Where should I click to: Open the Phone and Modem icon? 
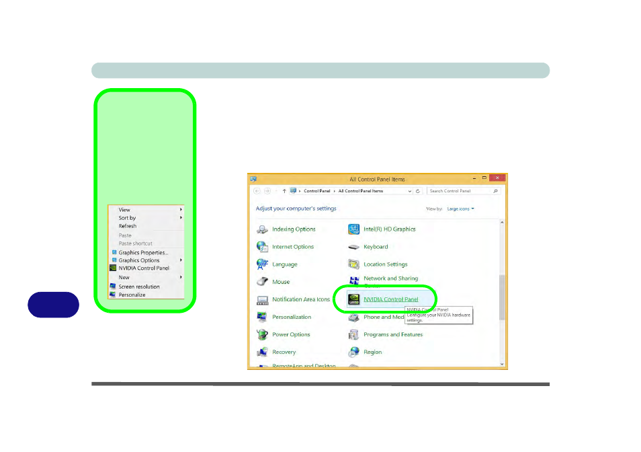coord(353,317)
